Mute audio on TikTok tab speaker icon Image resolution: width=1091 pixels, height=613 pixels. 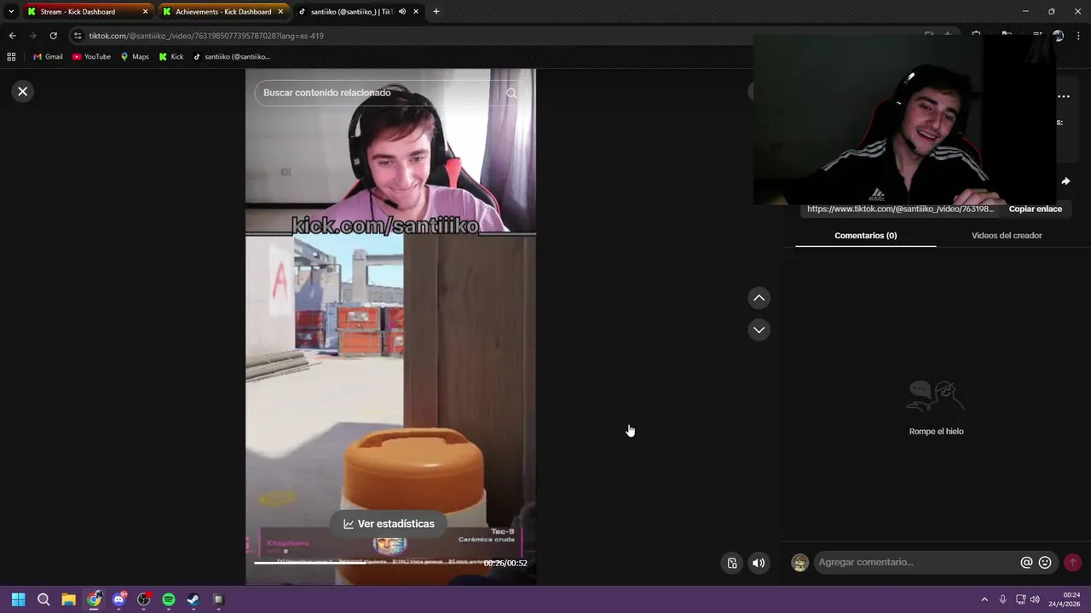click(402, 12)
